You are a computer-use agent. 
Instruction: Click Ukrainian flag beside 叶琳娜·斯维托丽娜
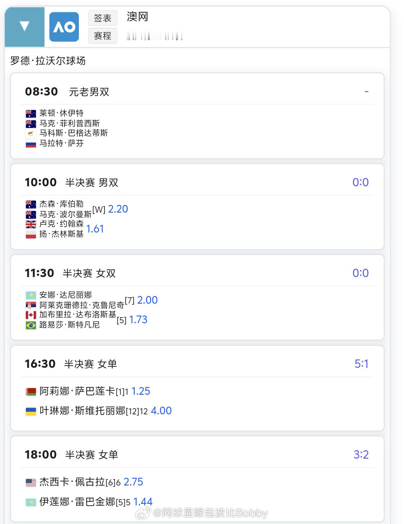31,411
